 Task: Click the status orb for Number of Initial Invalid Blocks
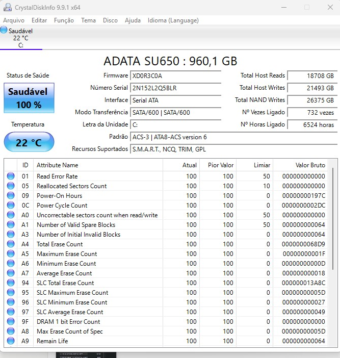11,234
